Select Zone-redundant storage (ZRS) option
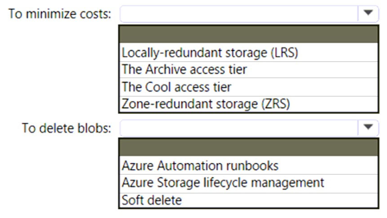Image resolution: width=387 pixels, height=218 pixels. pos(249,104)
